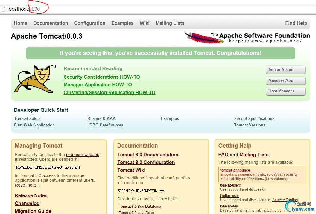Viewport: 316px width, 214px height.
Task: Follow the First Web Application link
Action: 34,125
